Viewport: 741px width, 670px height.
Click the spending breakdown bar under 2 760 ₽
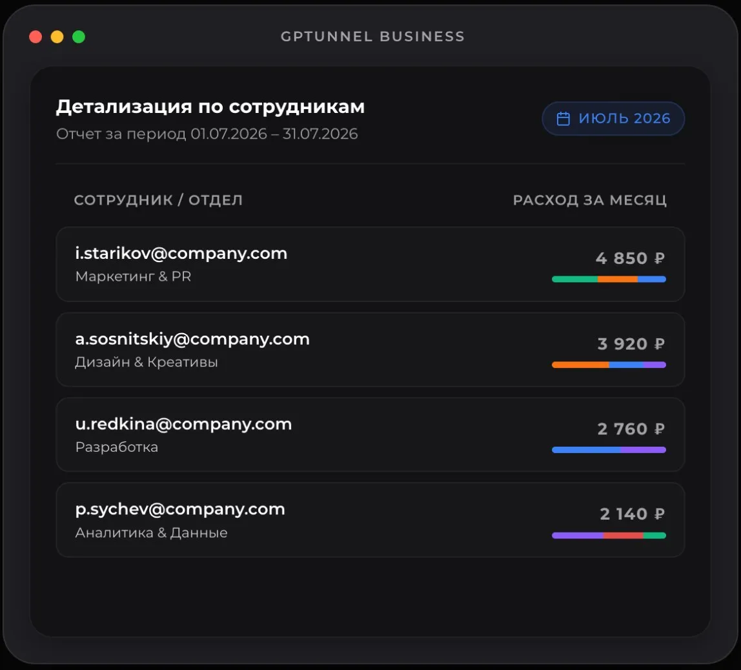point(609,450)
